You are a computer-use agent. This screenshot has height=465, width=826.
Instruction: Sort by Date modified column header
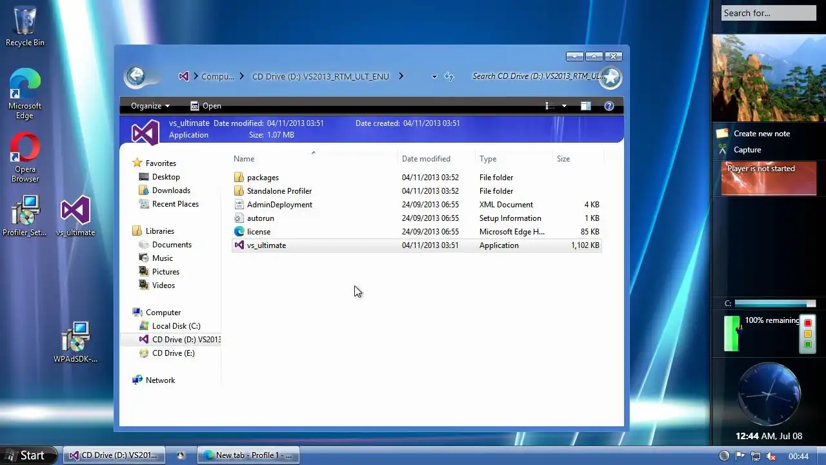click(436, 158)
